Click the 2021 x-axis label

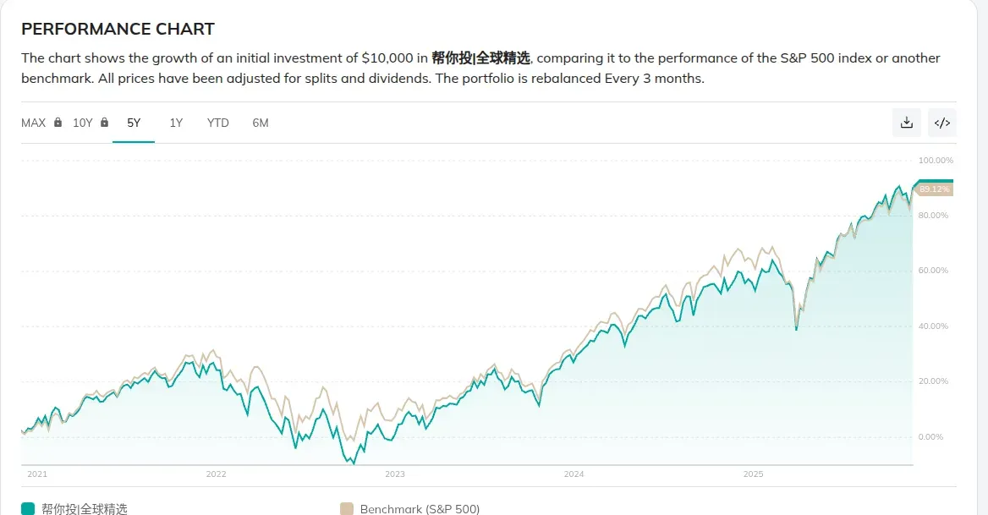(37, 474)
